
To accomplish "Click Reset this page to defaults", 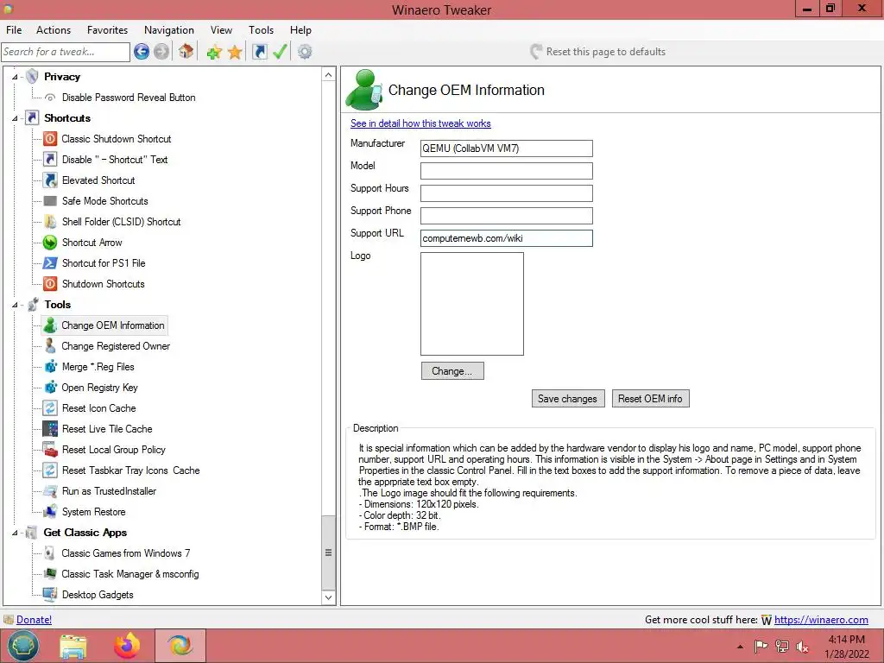I will (x=597, y=52).
